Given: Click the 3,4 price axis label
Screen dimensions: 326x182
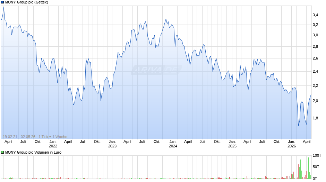Looking at the screenshot, I should pos(315,15).
